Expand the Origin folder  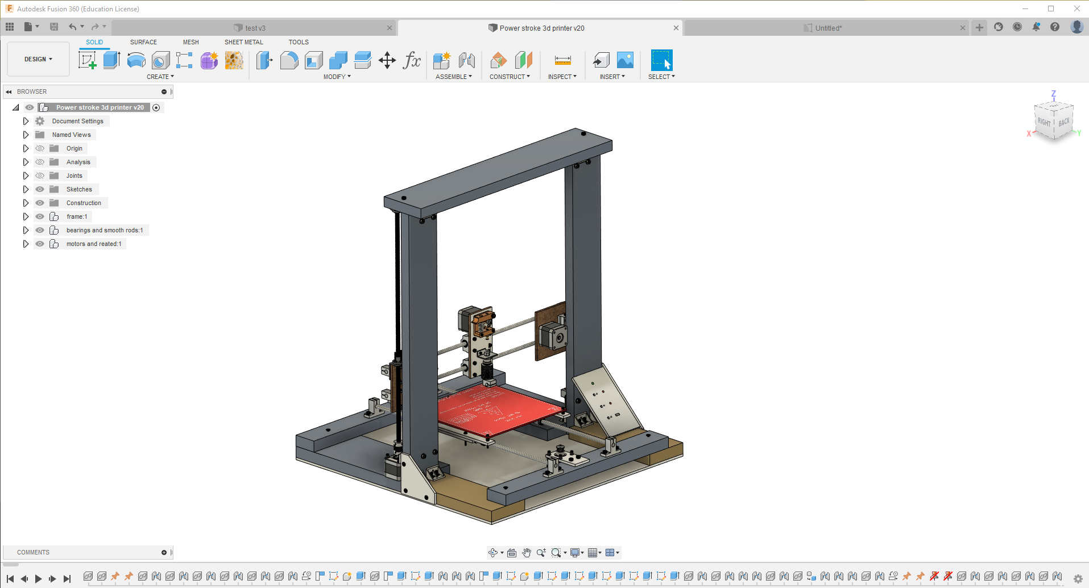(26, 148)
